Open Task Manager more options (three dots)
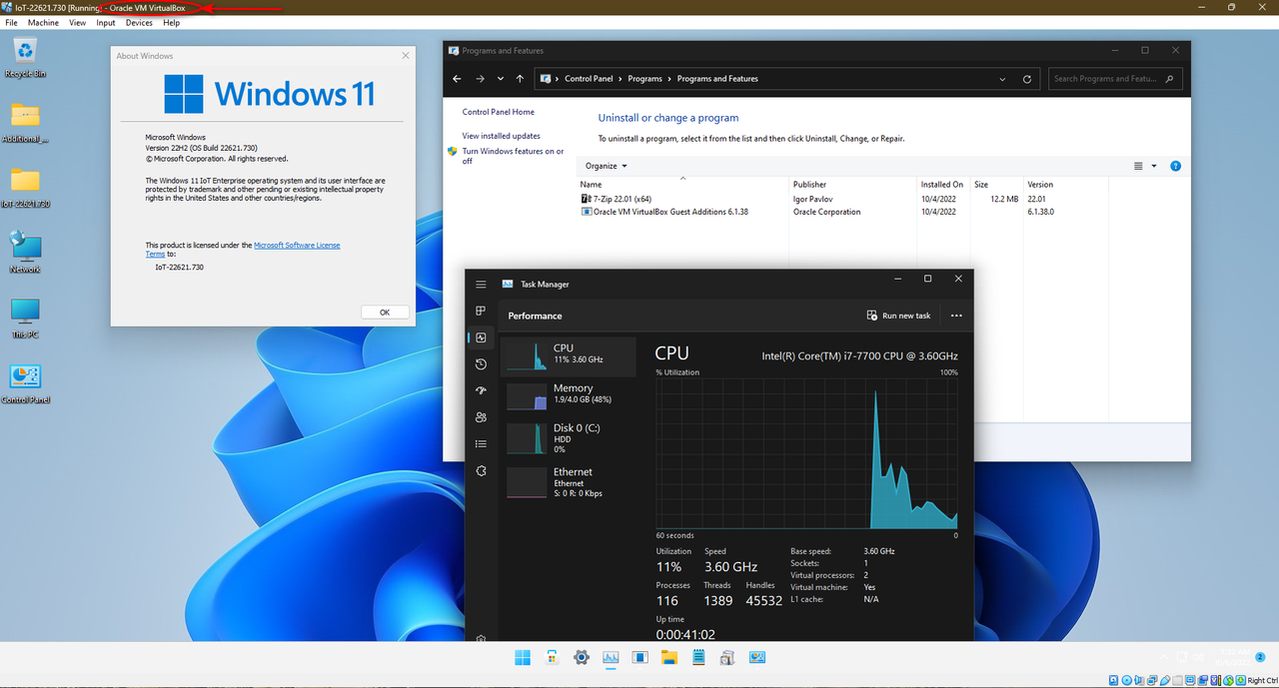Viewport: 1279px width, 688px height. pos(956,316)
